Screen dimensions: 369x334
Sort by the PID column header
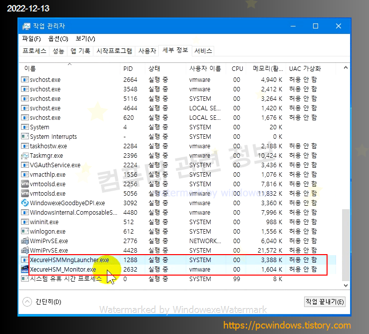click(x=132, y=68)
